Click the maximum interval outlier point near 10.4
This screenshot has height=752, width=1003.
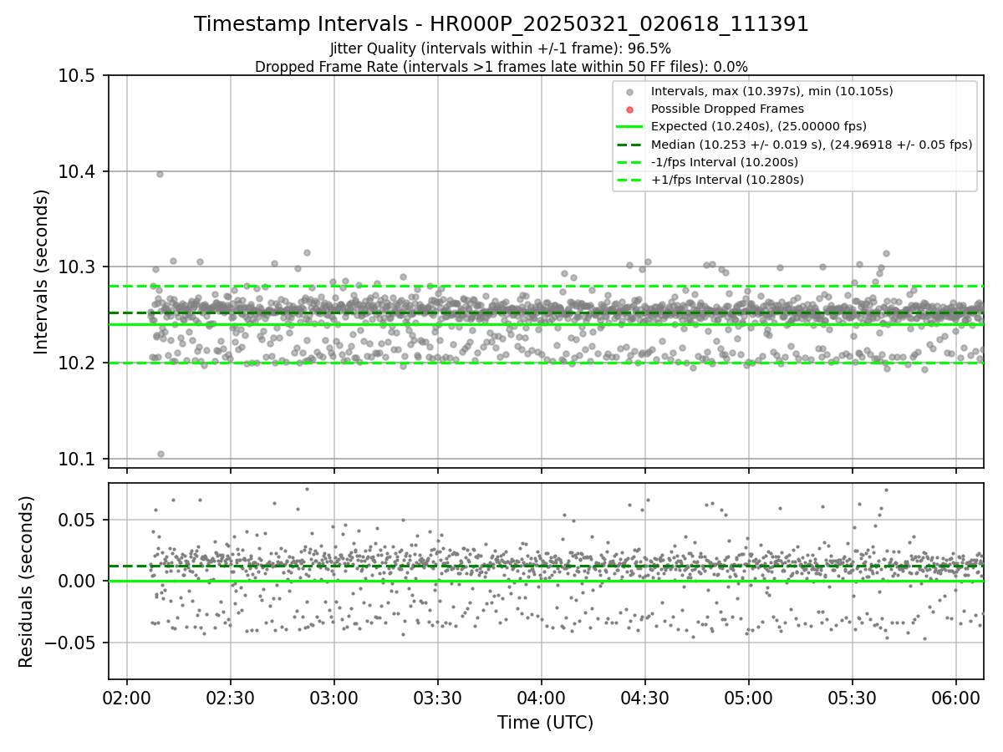pos(160,174)
